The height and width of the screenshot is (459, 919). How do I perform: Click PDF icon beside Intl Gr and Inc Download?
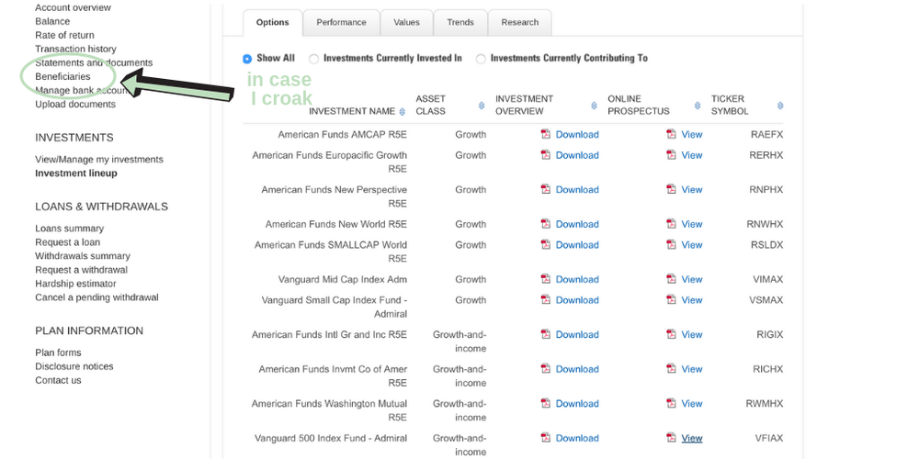(546, 334)
